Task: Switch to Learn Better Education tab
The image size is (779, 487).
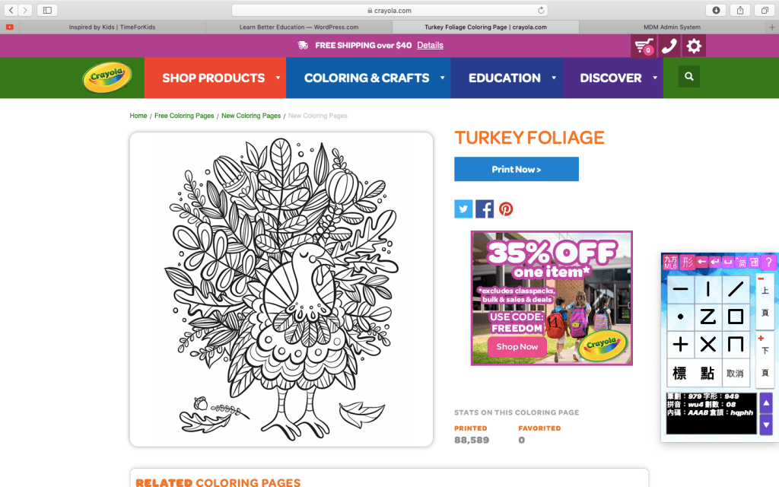Action: pos(298,27)
